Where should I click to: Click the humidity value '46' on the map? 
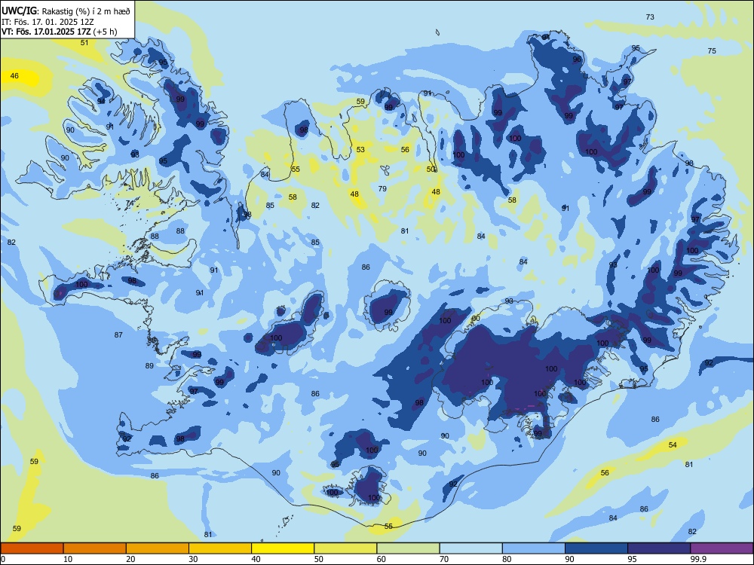tap(14, 76)
